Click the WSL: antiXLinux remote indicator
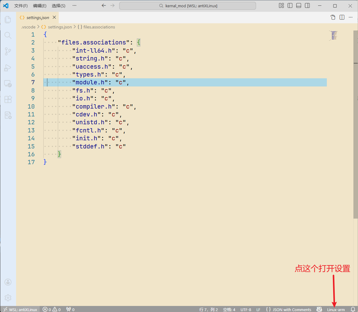The width and height of the screenshot is (358, 312). point(20,309)
